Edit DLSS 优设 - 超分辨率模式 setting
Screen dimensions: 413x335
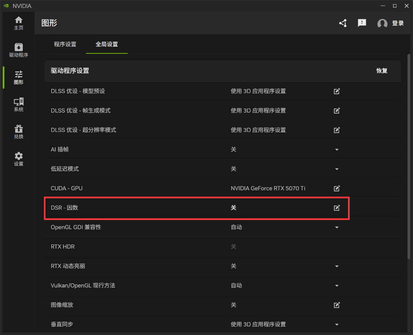pyautogui.click(x=337, y=130)
